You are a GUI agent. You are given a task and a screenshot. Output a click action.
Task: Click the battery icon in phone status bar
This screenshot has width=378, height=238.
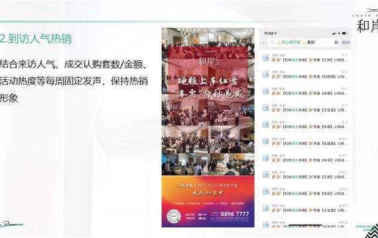pyautogui.click(x=345, y=33)
